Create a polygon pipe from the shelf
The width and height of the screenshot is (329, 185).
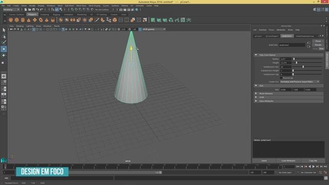tap(52, 20)
